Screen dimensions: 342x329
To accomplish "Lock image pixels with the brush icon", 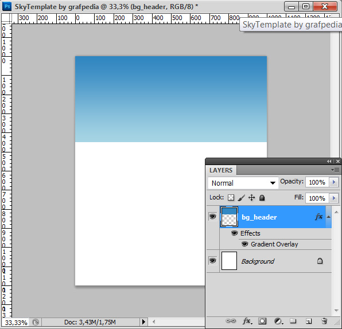I will (x=241, y=198).
